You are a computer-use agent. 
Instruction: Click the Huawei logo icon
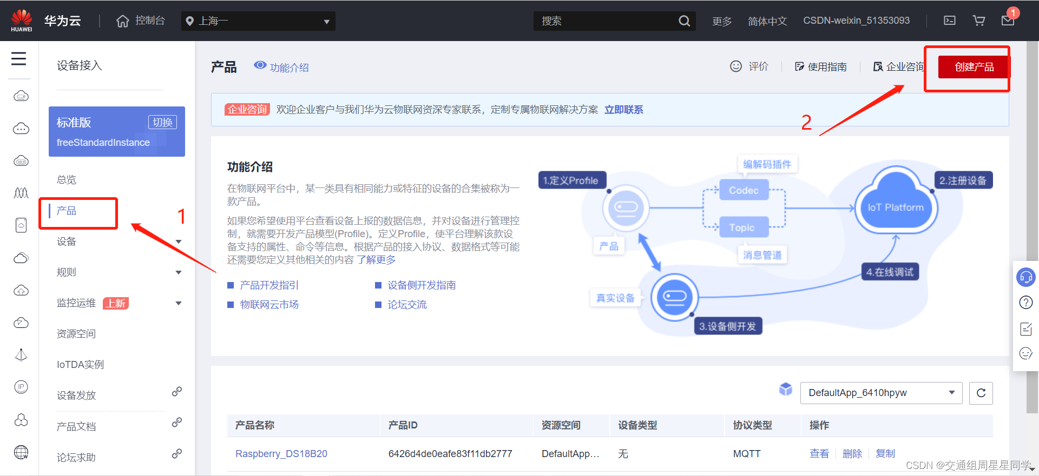pyautogui.click(x=22, y=21)
